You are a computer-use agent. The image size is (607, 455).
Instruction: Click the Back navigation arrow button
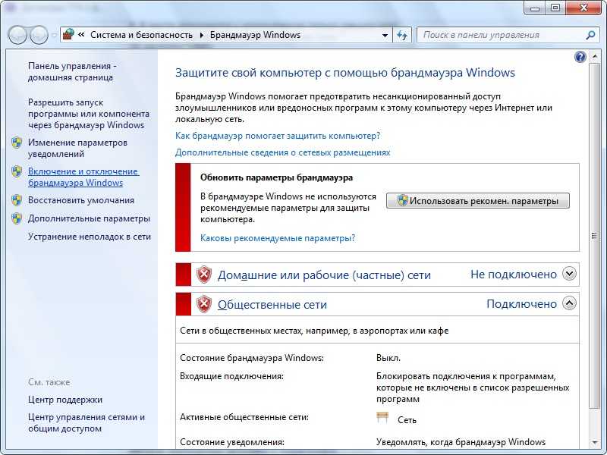tap(17, 35)
